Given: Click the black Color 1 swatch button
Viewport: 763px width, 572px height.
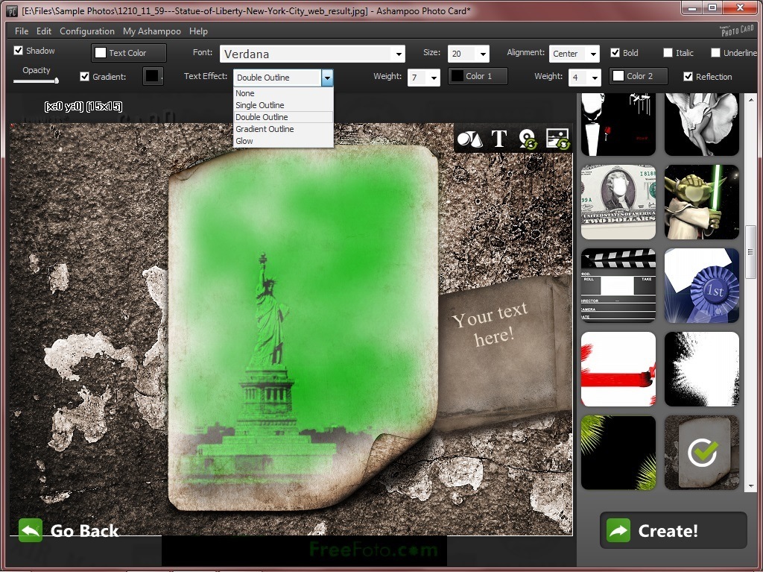Looking at the screenshot, I should (478, 76).
